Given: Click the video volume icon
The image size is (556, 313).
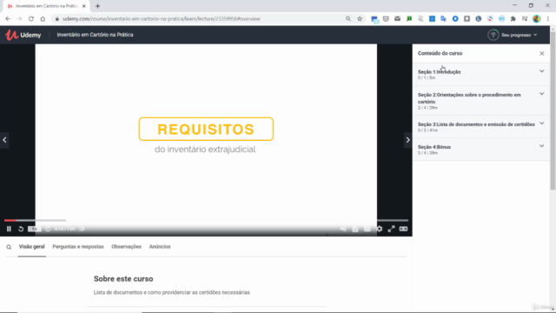Looking at the screenshot, I should 343,229.
